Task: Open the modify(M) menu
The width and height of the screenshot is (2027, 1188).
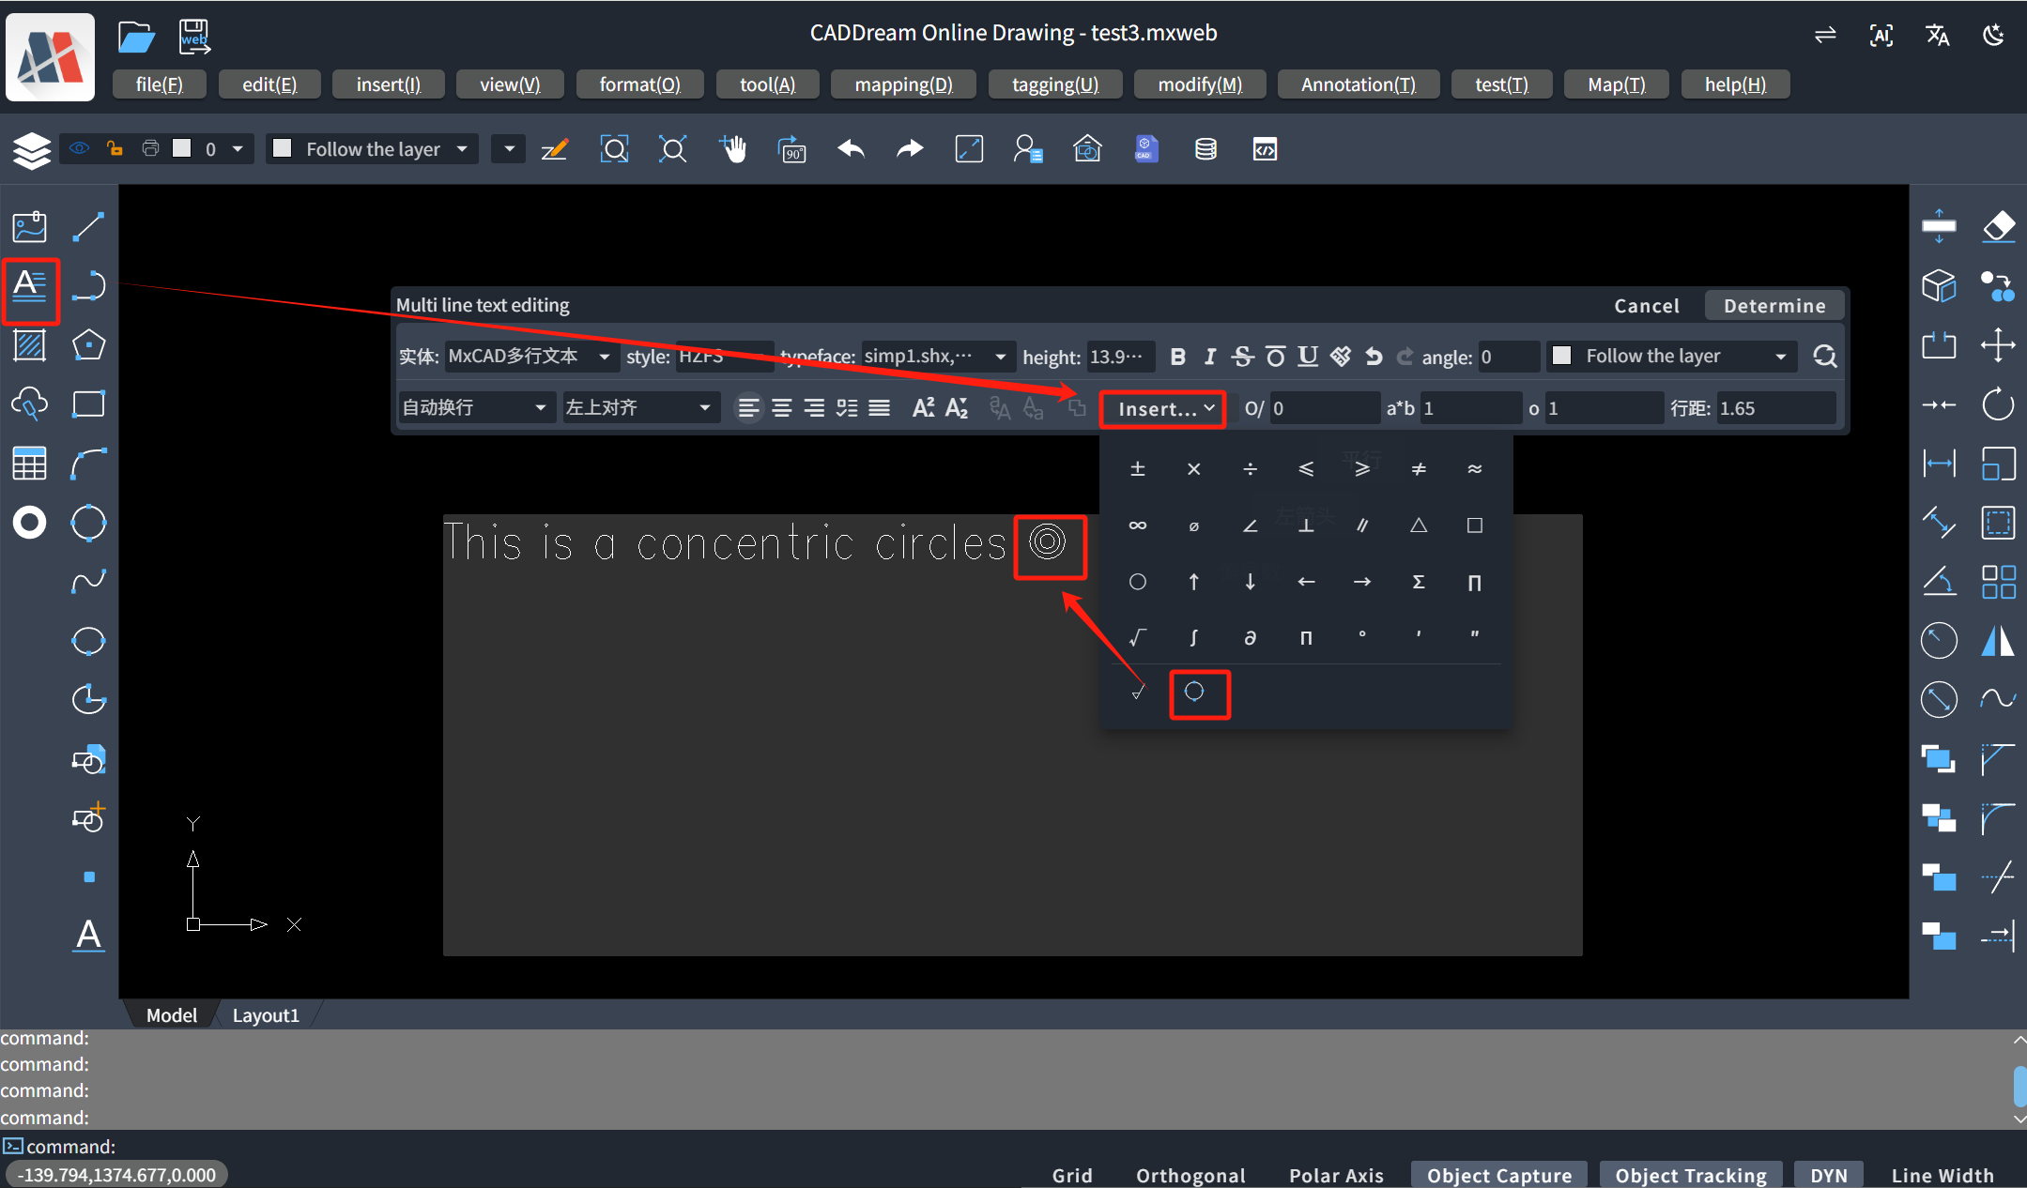Action: coord(1199,84)
